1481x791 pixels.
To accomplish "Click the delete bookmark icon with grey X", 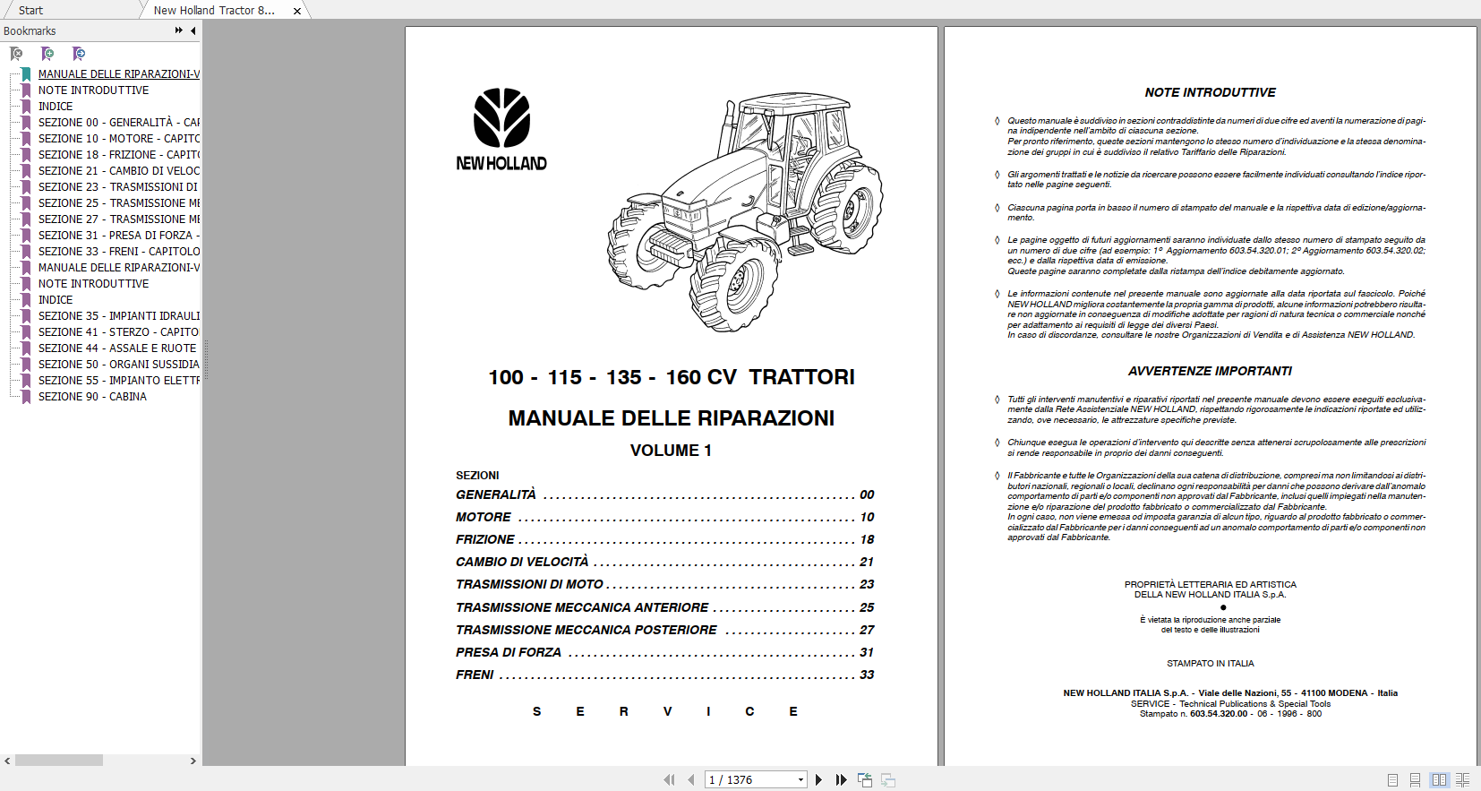I will (x=16, y=54).
